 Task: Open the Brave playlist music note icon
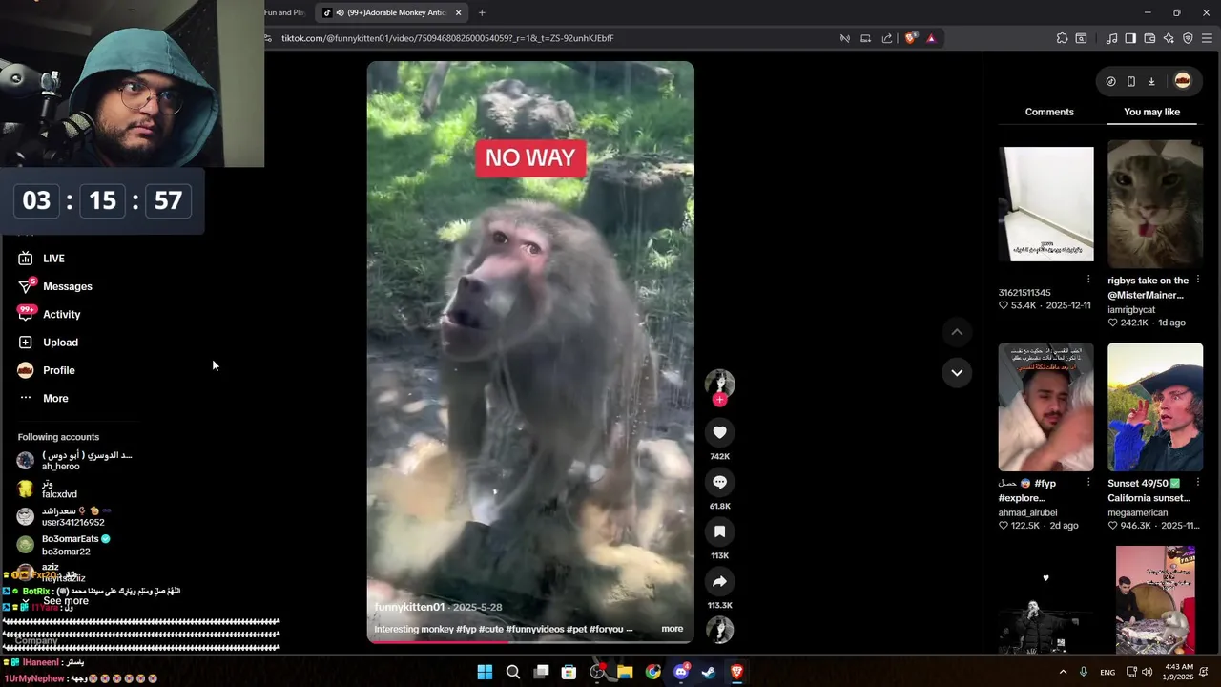pos(1111,38)
